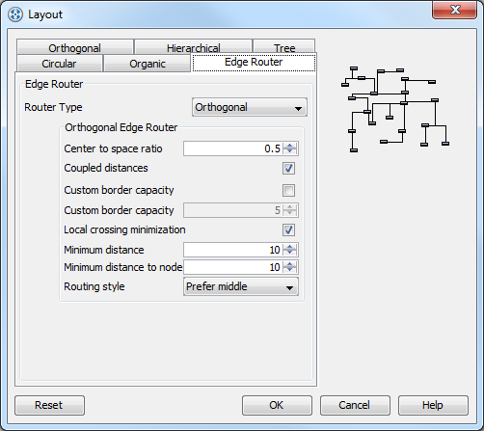
Task: Click the Minimum distance input field
Action: tap(232, 250)
